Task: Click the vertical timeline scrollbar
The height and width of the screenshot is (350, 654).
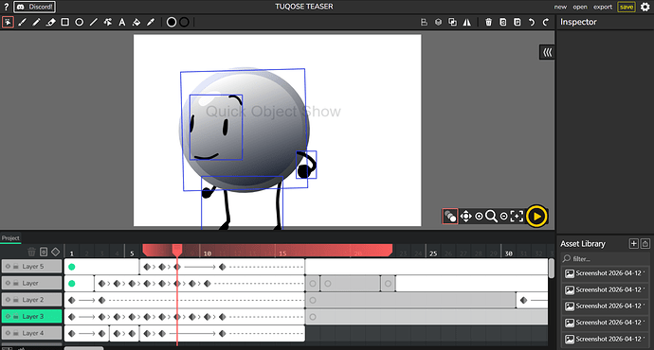Action: 552,269
